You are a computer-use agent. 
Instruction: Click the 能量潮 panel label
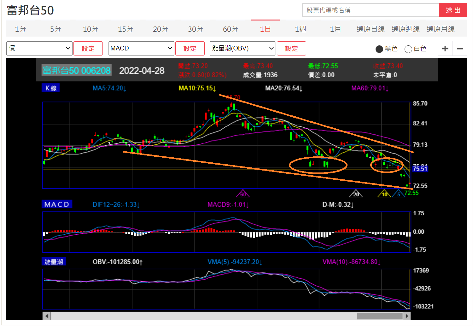coord(54,262)
